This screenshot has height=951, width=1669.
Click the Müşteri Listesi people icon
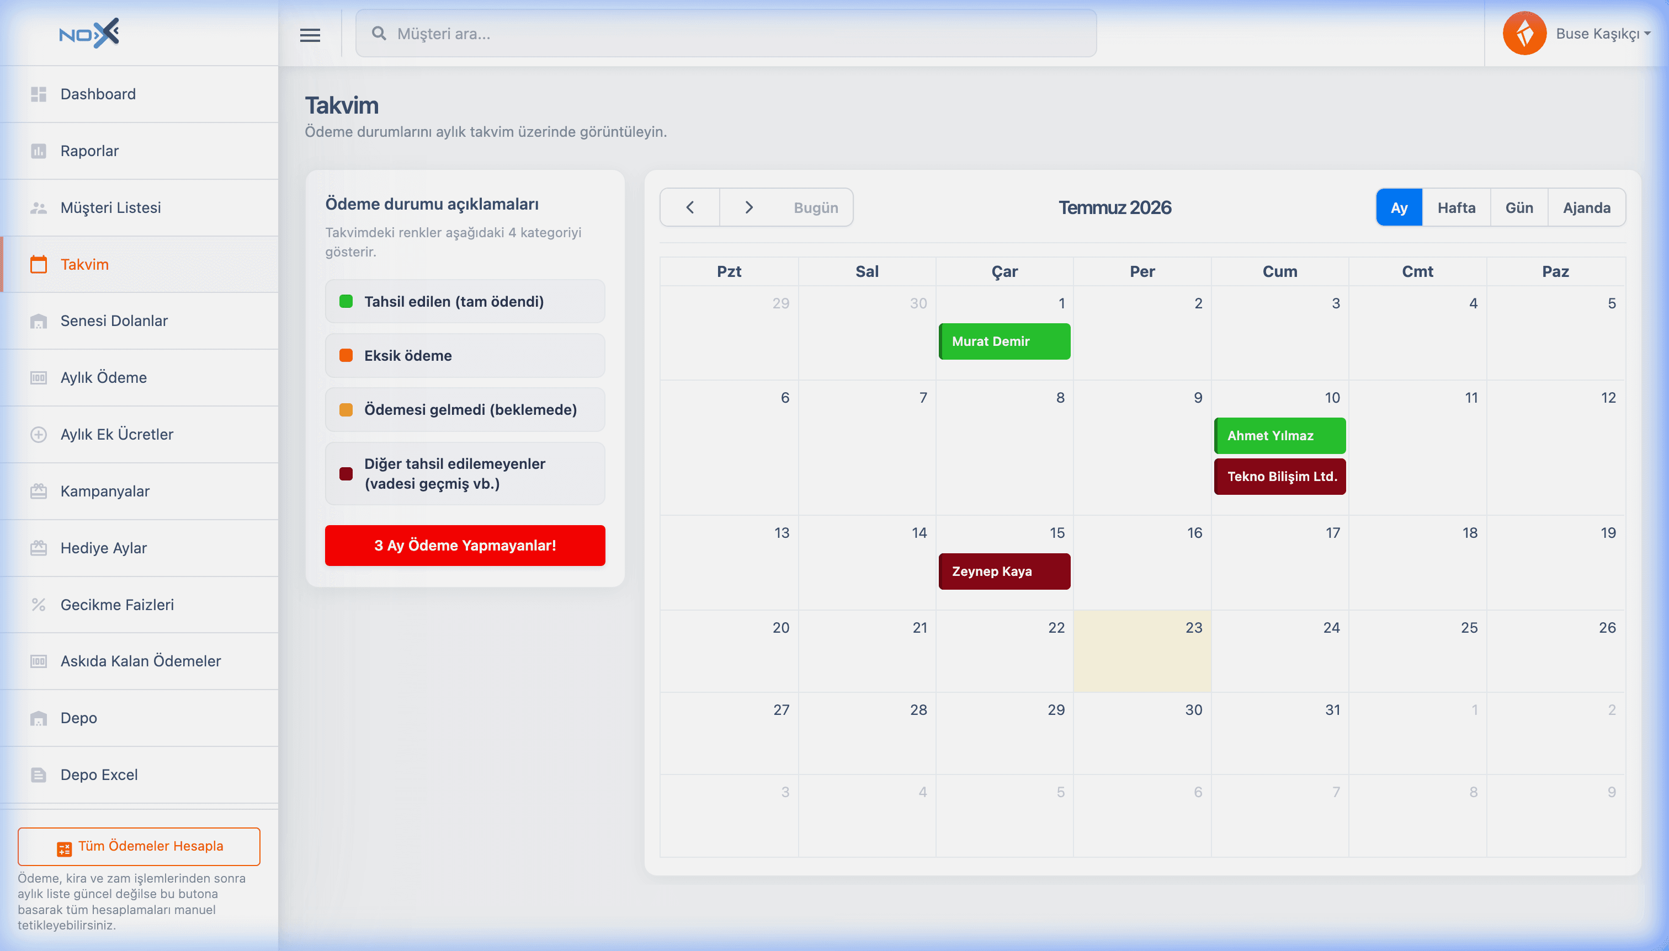39,208
